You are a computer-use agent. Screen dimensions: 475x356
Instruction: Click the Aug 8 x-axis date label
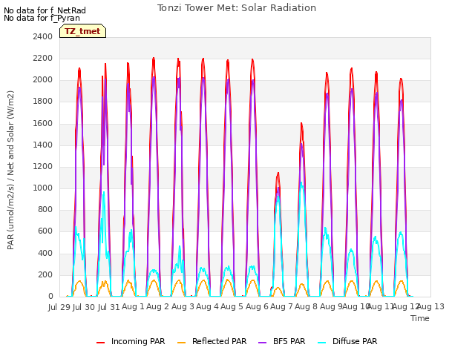pyautogui.click(x=307, y=306)
